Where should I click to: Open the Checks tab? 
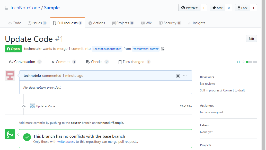[97, 62]
